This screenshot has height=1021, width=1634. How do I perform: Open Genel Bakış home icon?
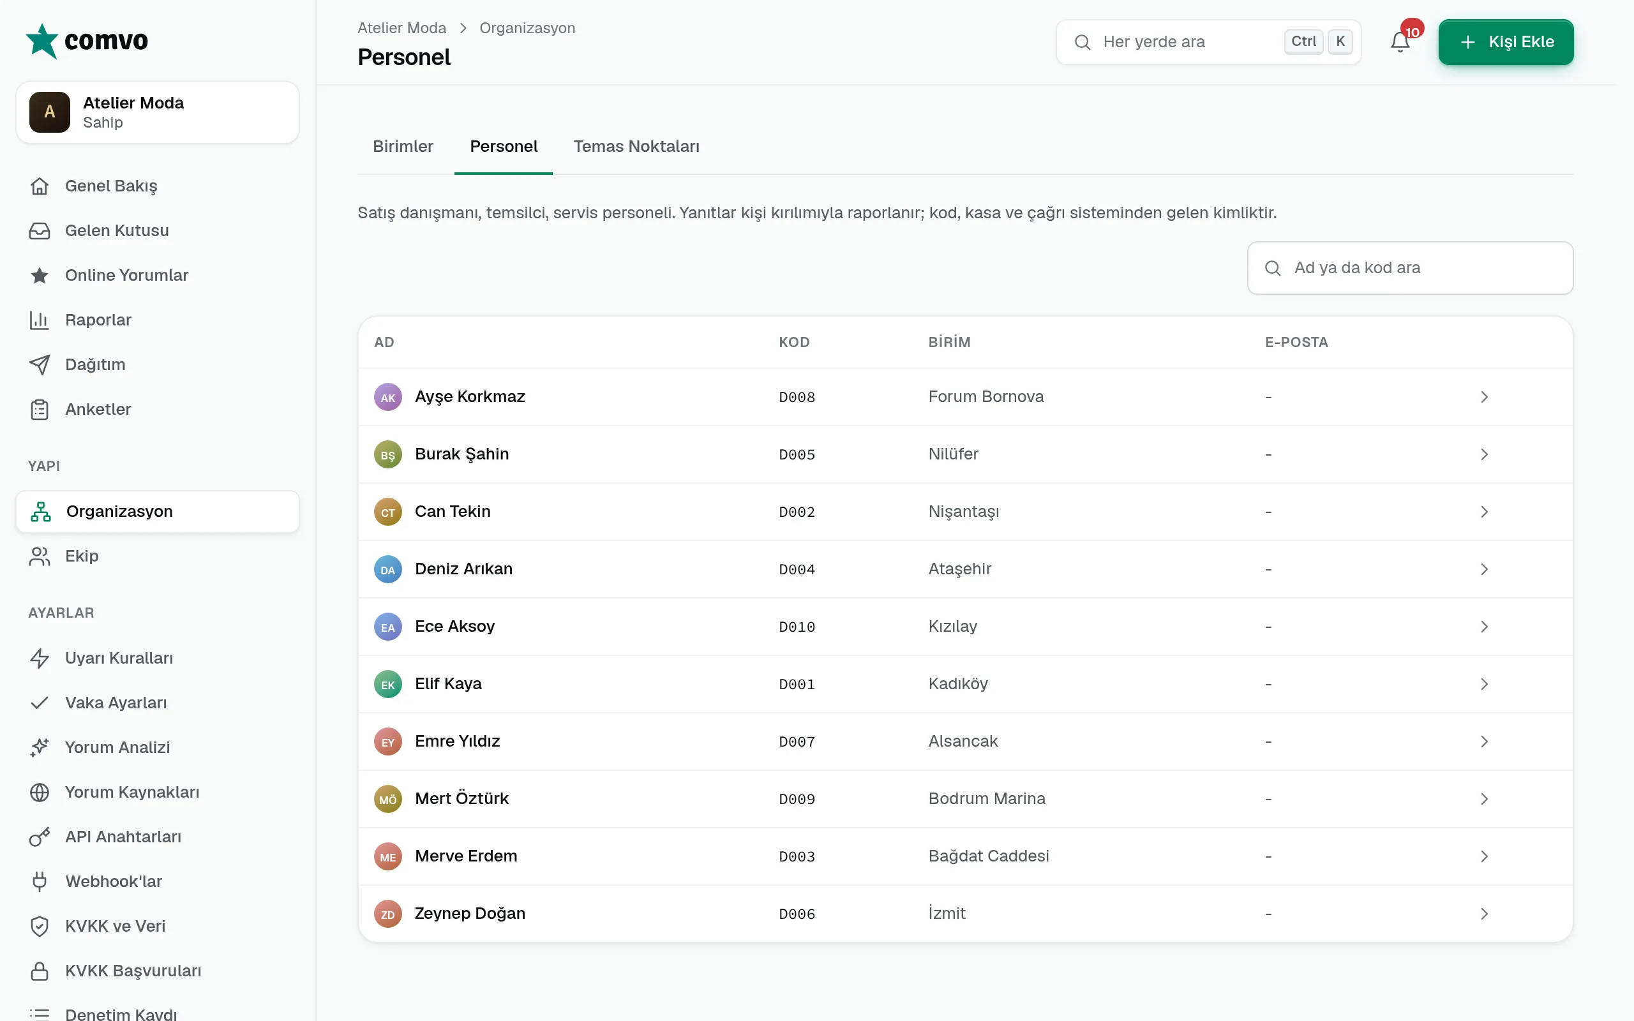coord(40,186)
